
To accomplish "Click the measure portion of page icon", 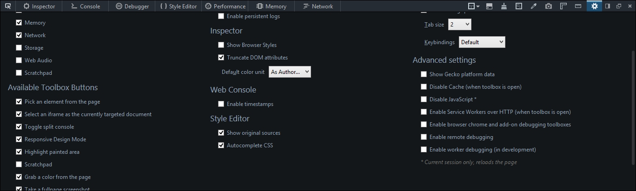I will point(578,6).
